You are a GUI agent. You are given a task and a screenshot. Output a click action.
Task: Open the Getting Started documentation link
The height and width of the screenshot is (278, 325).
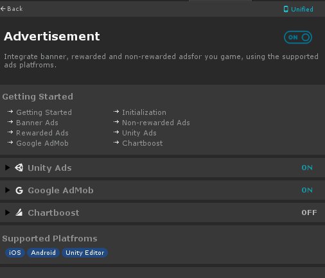tap(44, 112)
